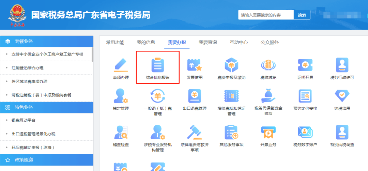Click the search input box
The image size is (368, 171).
pos(266,15)
